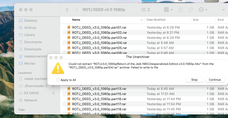Select ROTJ_DEED_v3.0_1080p.part18.rar file
The image size is (228, 118).
[x=99, y=109]
